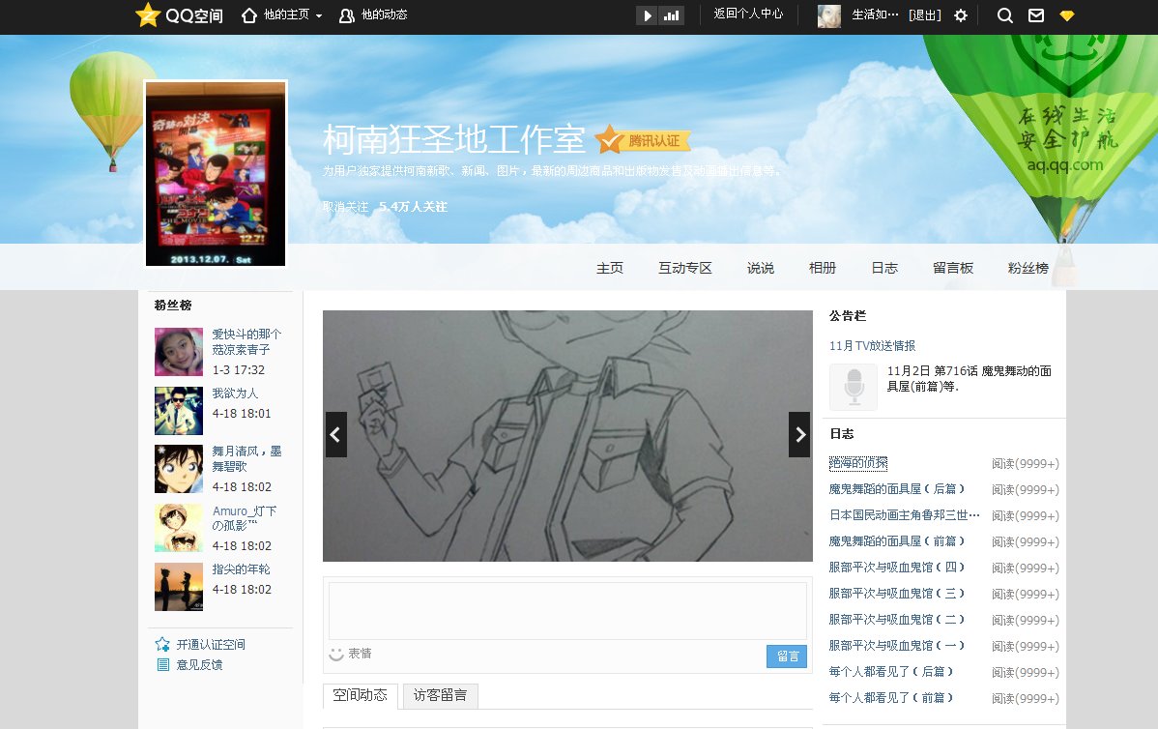1158x729 pixels.
Task: Open blog post 每个人都看见了(前篇)
Action: point(890,697)
